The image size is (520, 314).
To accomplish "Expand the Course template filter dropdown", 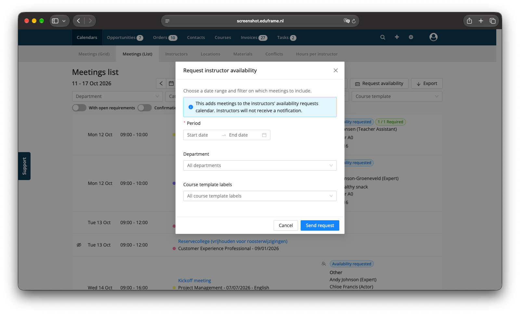I will [397, 96].
